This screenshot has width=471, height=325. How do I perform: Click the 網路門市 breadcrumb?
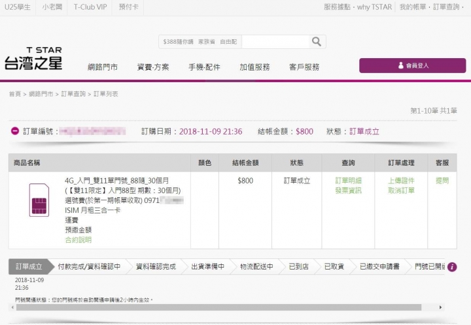pos(41,94)
